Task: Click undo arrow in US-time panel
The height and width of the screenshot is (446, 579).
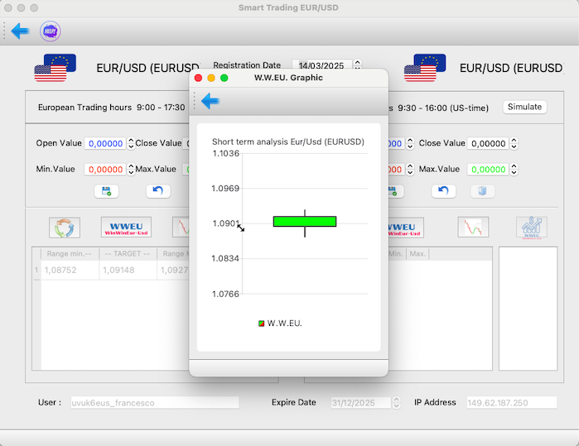Action: click(443, 191)
